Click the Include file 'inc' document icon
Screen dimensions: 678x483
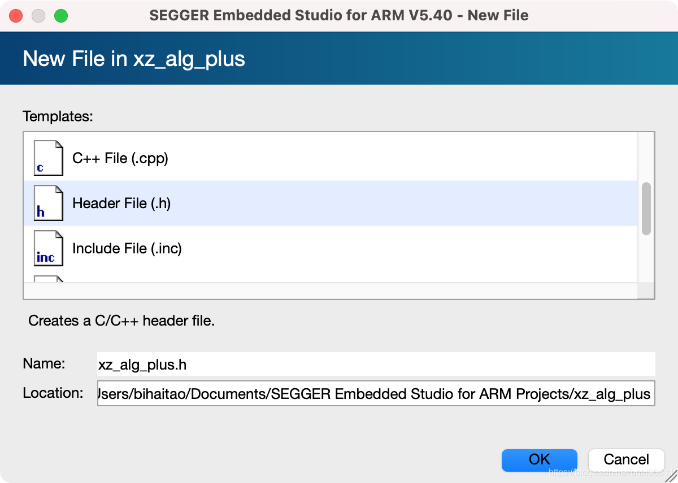pos(48,248)
